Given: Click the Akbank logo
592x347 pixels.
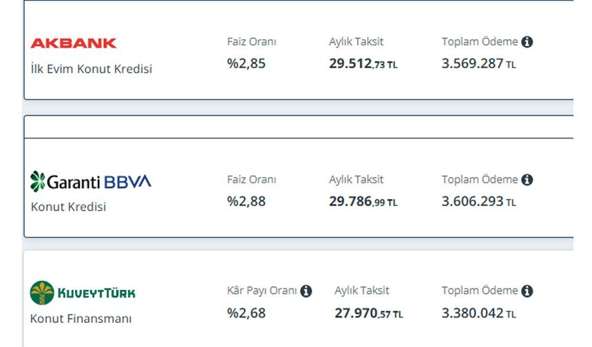Looking at the screenshot, I should 73,43.
